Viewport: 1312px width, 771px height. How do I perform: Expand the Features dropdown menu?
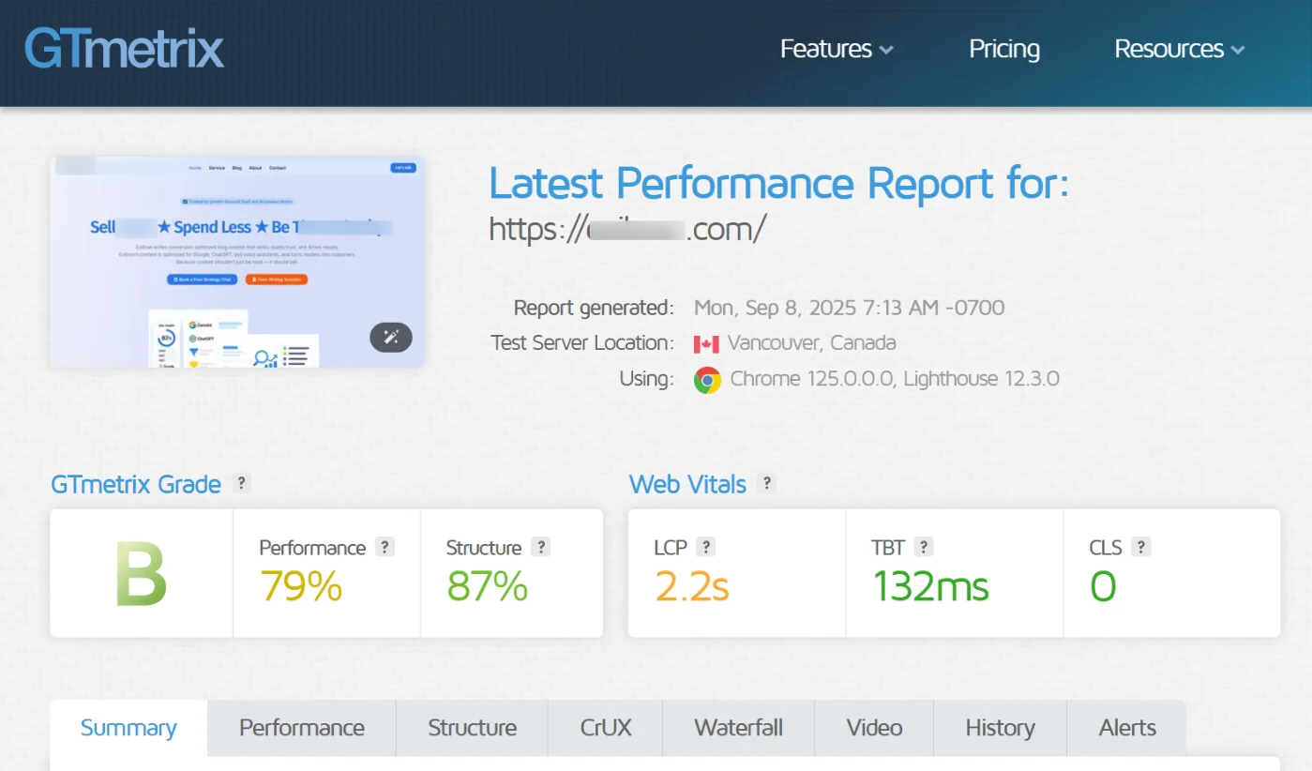point(836,49)
